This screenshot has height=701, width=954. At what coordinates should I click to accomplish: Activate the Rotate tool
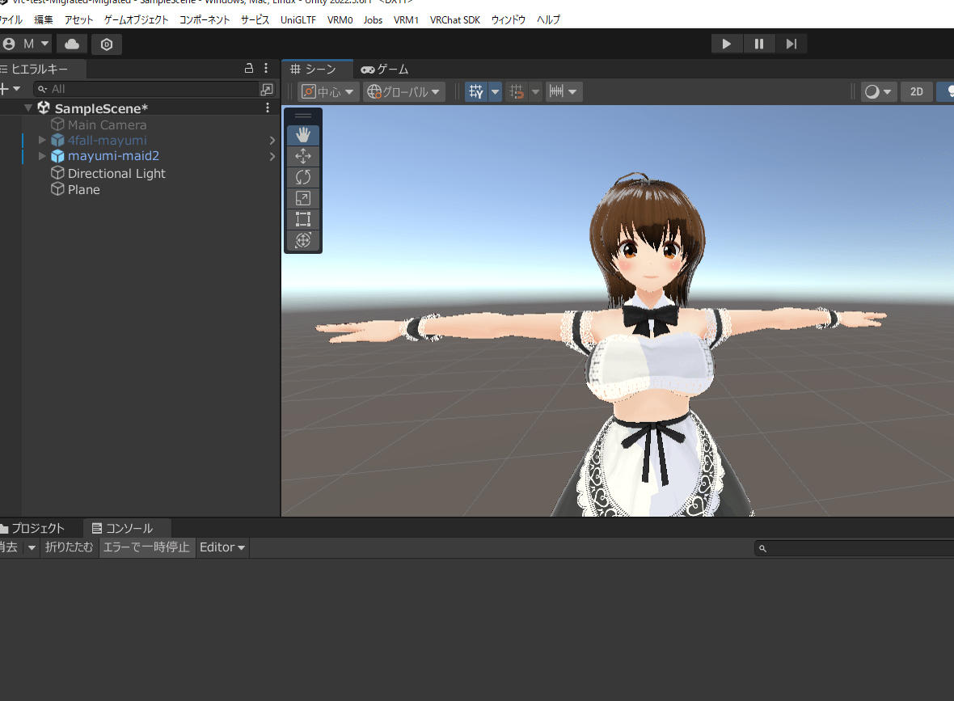[303, 177]
